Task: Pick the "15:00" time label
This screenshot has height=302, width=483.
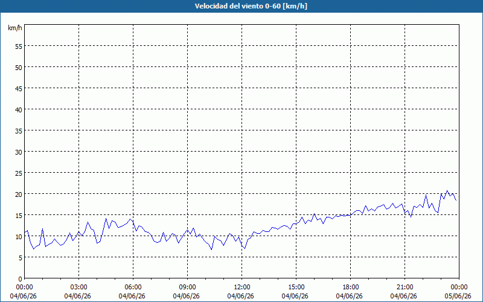Action: click(x=296, y=288)
